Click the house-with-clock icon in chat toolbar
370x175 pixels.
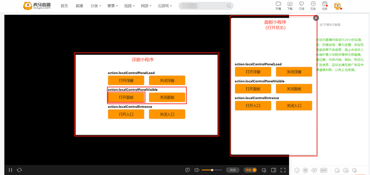click(x=337, y=170)
